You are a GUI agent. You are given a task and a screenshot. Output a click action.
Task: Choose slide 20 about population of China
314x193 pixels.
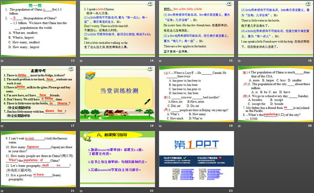(x=275, y=93)
